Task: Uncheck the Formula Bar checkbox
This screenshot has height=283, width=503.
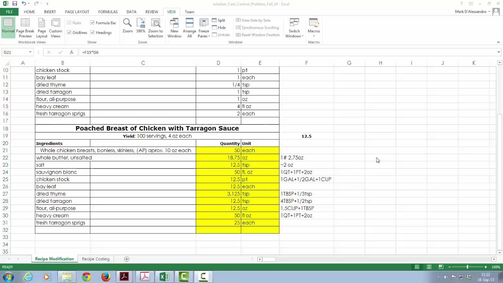Action: [x=92, y=23]
